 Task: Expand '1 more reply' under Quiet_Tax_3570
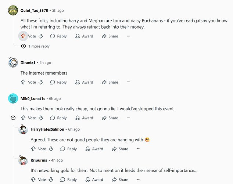tap(36, 46)
